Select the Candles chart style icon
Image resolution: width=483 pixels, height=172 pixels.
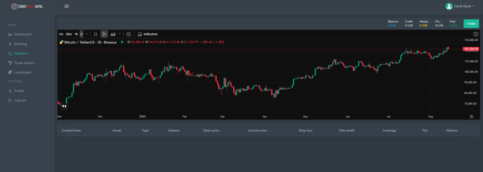point(104,34)
